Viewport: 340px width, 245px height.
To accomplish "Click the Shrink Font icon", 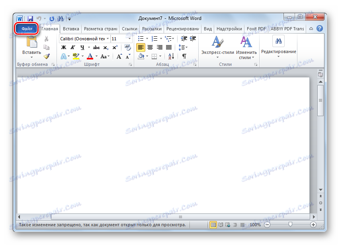I will click(x=128, y=57).
